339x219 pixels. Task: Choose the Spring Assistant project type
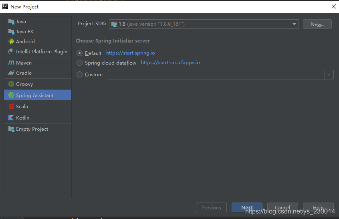38,95
